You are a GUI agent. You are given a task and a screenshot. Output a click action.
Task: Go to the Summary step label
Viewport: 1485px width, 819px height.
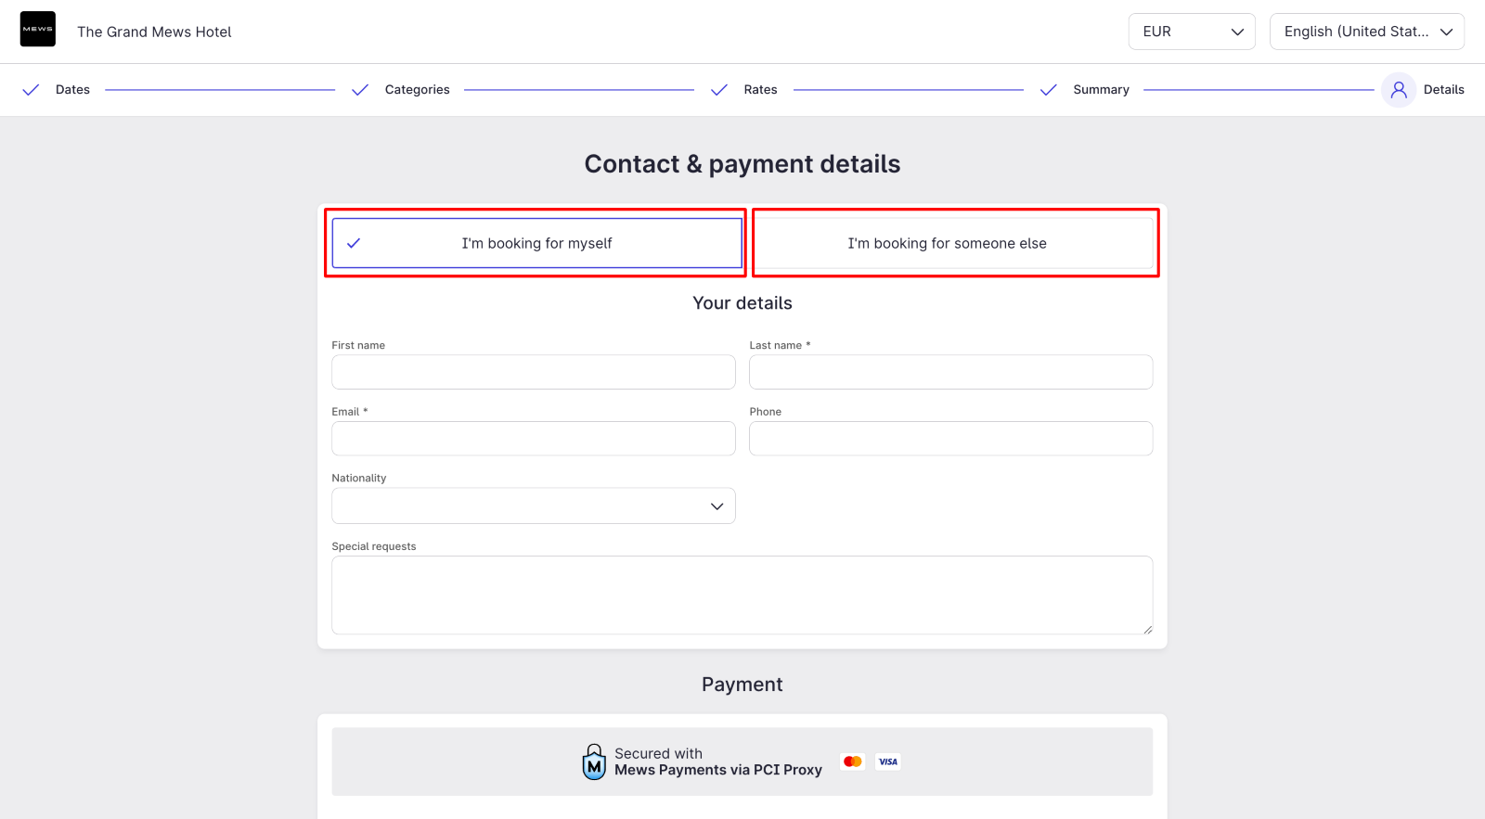[x=1101, y=90]
